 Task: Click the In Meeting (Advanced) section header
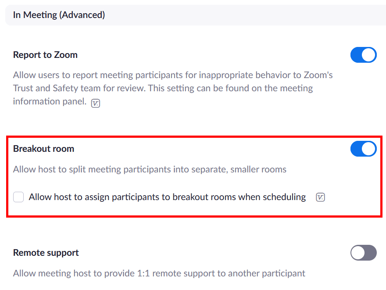point(59,15)
